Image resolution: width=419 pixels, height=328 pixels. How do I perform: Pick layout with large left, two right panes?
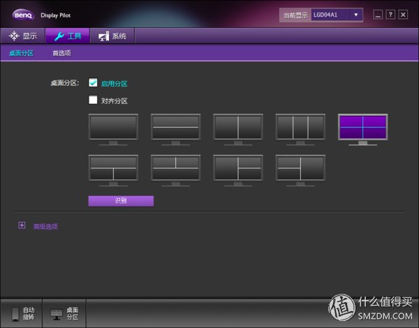coord(237,167)
